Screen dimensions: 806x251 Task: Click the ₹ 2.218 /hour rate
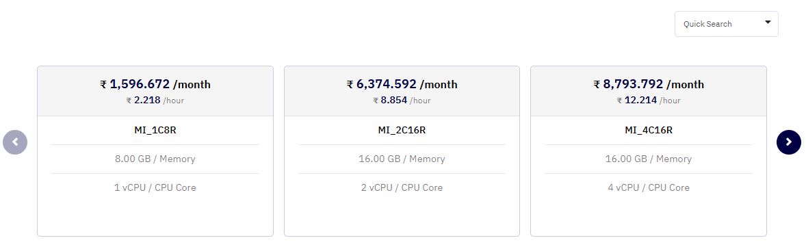tap(155, 101)
